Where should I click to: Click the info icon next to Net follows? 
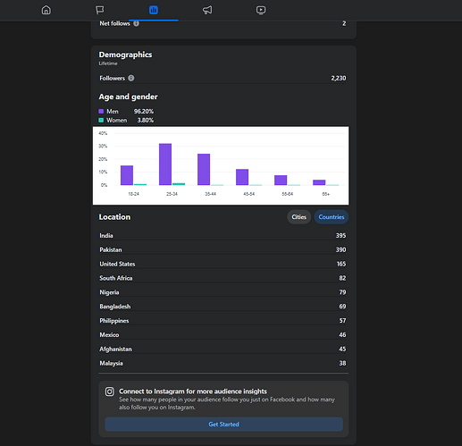coord(136,23)
